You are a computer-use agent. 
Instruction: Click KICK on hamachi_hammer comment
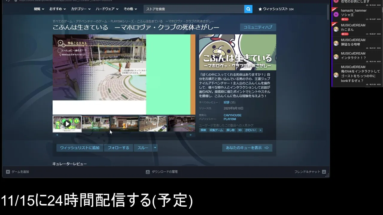[379, 19]
